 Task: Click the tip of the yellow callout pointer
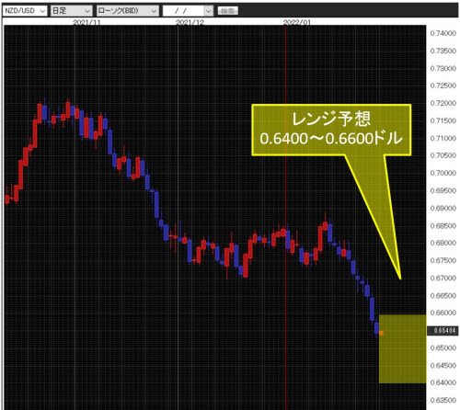[x=400, y=279]
